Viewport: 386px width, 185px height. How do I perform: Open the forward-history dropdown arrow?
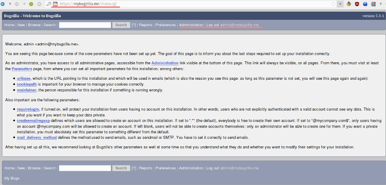(24, 4)
